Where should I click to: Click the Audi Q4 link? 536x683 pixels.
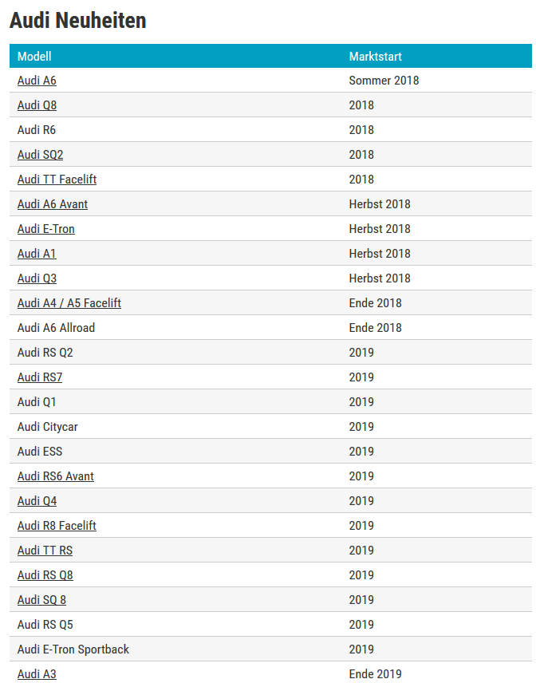click(37, 501)
